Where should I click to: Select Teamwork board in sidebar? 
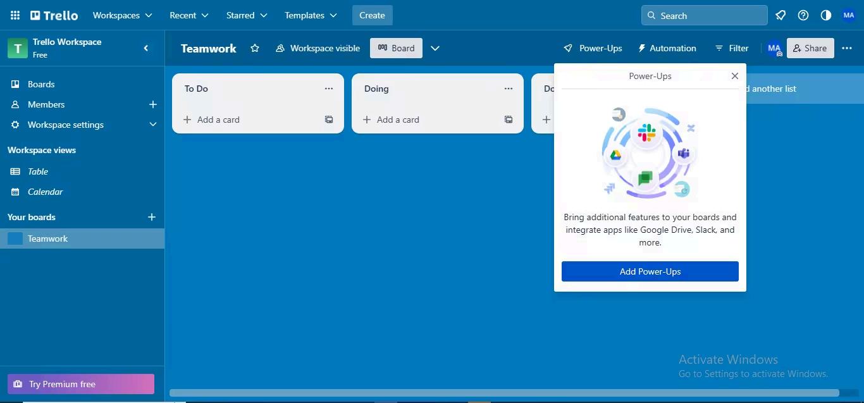82,239
